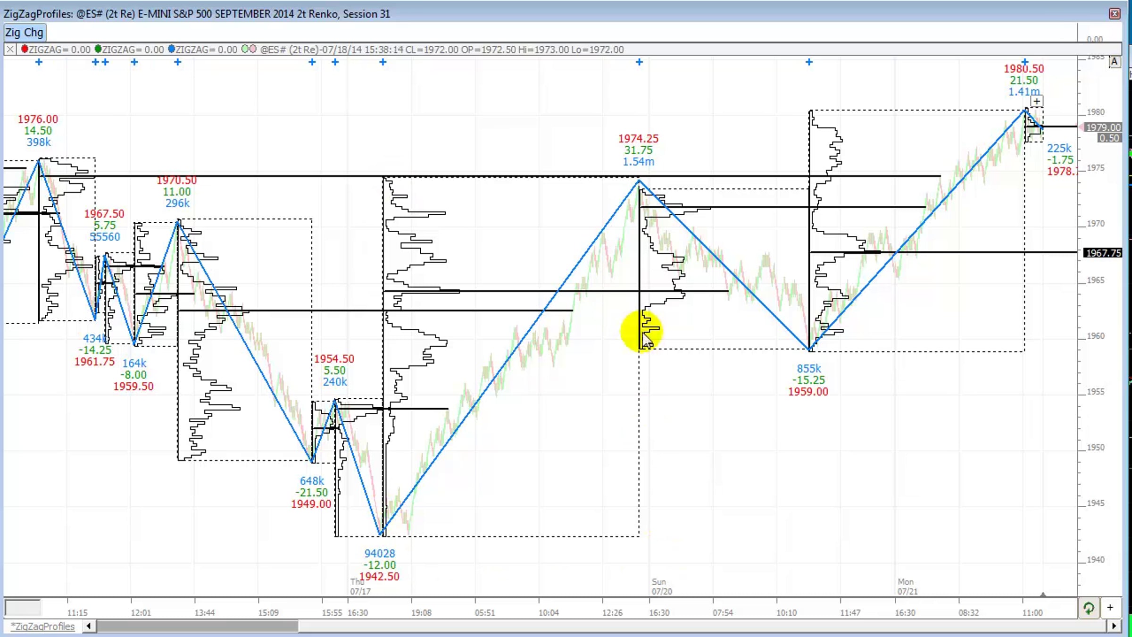
Task: Click the blue plus marker above the 1970.50 peak
Action: (x=178, y=62)
